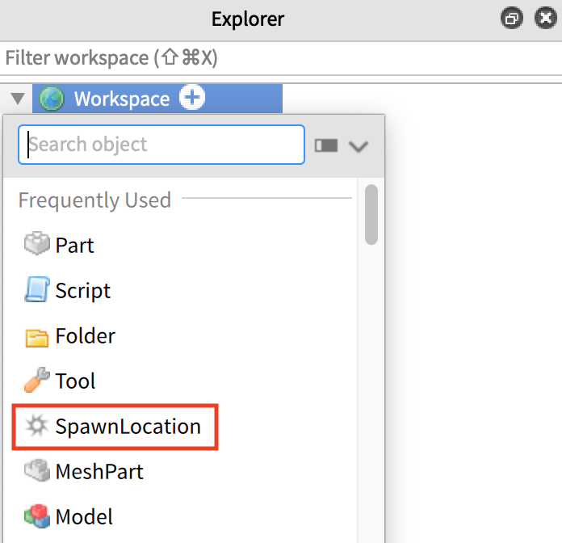
Task: Choose MeshPart from Frequently Used
Action: pos(99,471)
